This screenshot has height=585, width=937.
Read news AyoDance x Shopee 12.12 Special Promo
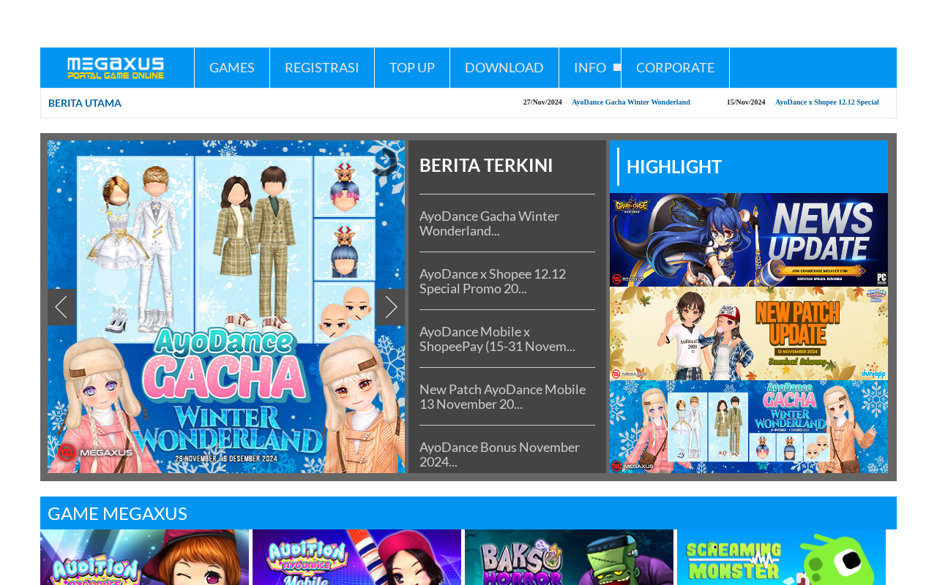(493, 281)
